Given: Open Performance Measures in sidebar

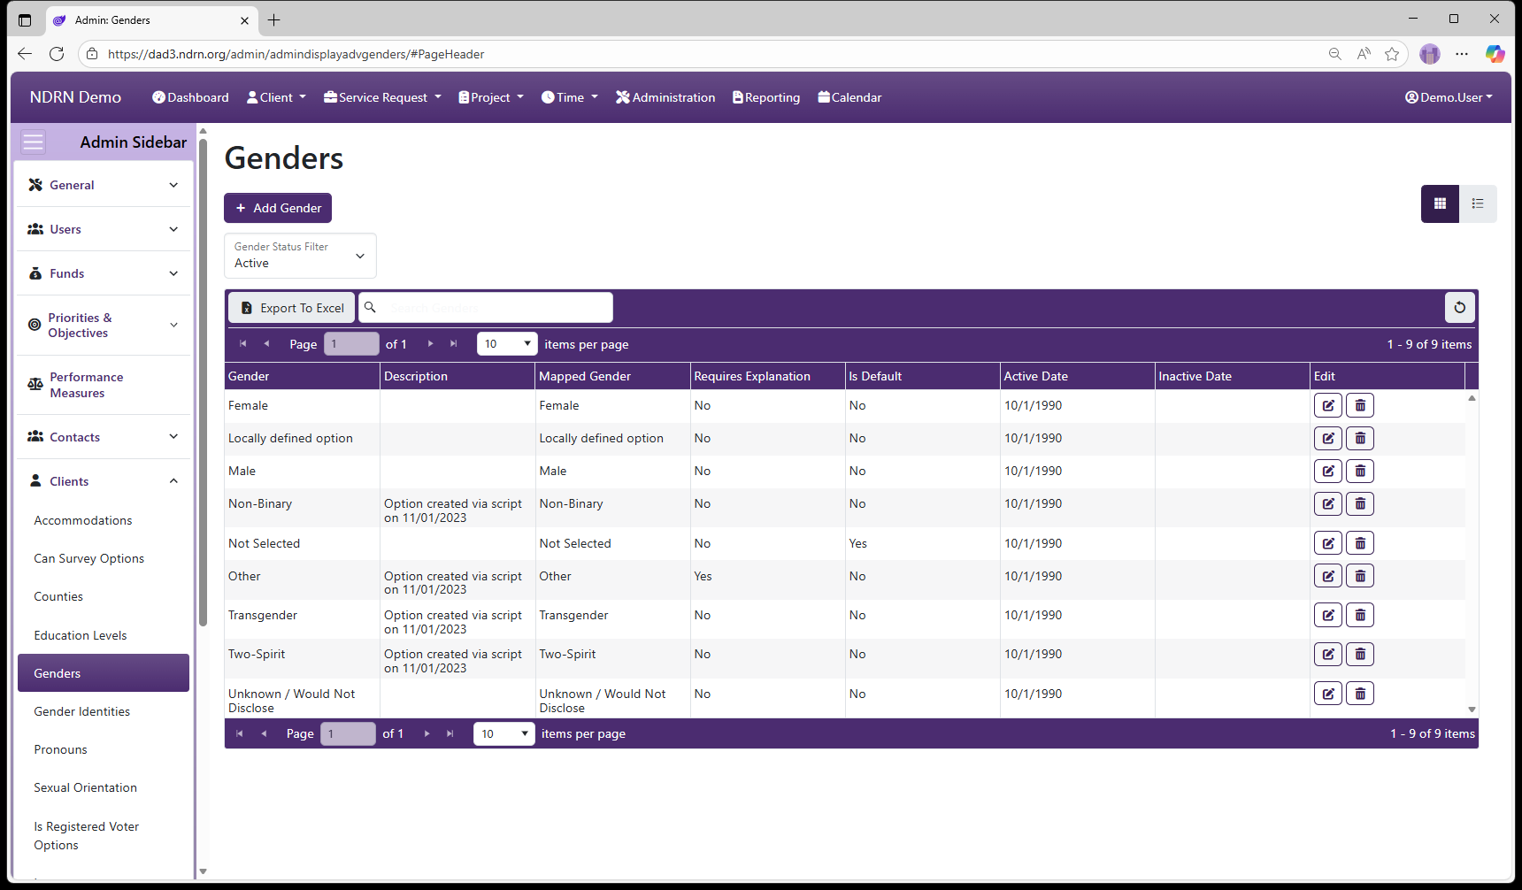Looking at the screenshot, I should [104, 385].
